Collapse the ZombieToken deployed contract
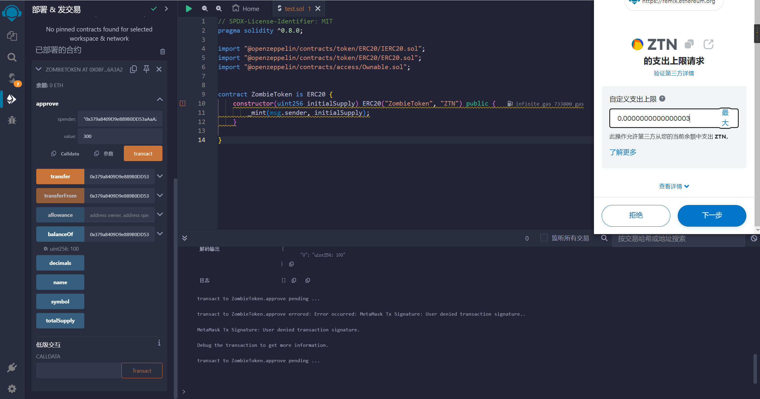 pyautogui.click(x=38, y=69)
